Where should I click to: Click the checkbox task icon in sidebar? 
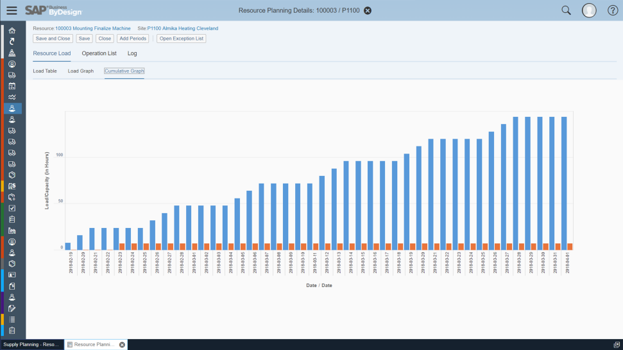(x=12, y=208)
